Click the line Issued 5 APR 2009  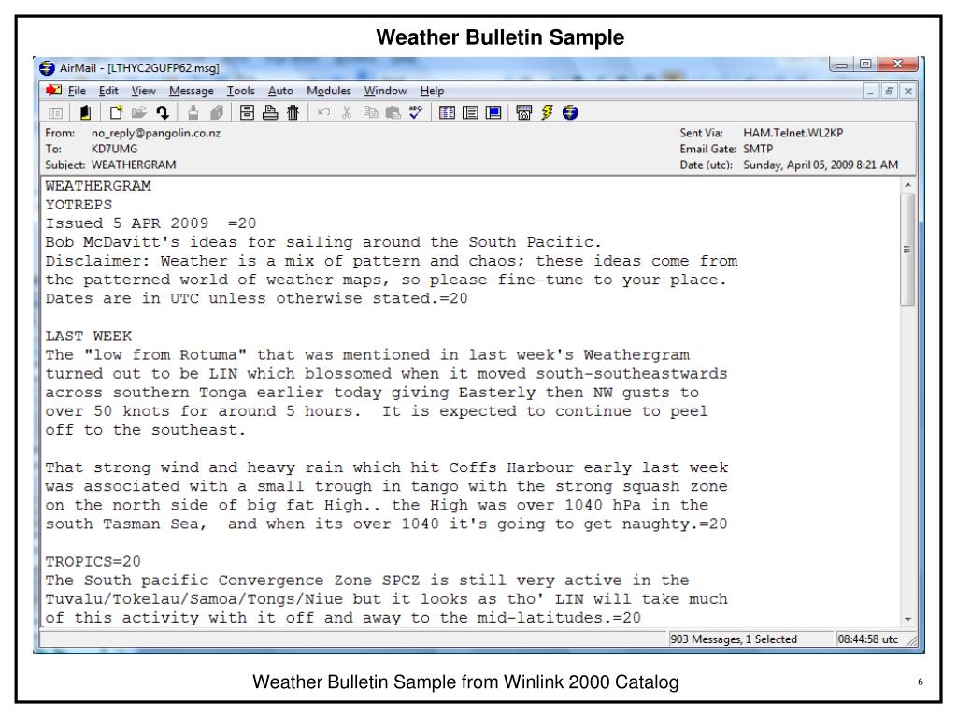coord(150,223)
